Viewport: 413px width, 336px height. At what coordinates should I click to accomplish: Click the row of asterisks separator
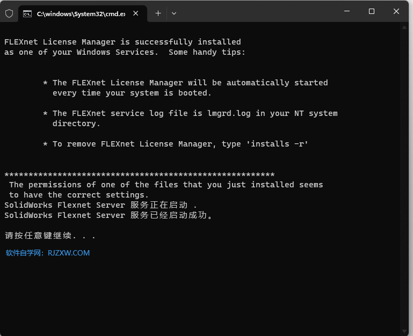click(x=140, y=175)
